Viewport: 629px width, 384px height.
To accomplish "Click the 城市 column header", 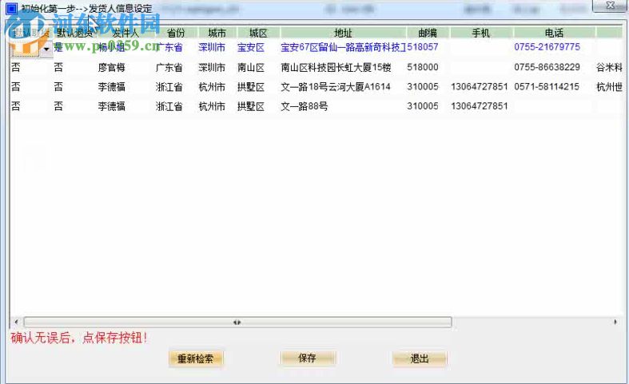I will click(217, 33).
